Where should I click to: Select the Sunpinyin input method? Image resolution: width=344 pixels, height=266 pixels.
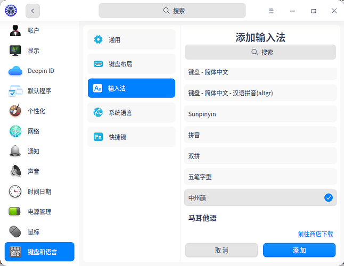[260, 114]
